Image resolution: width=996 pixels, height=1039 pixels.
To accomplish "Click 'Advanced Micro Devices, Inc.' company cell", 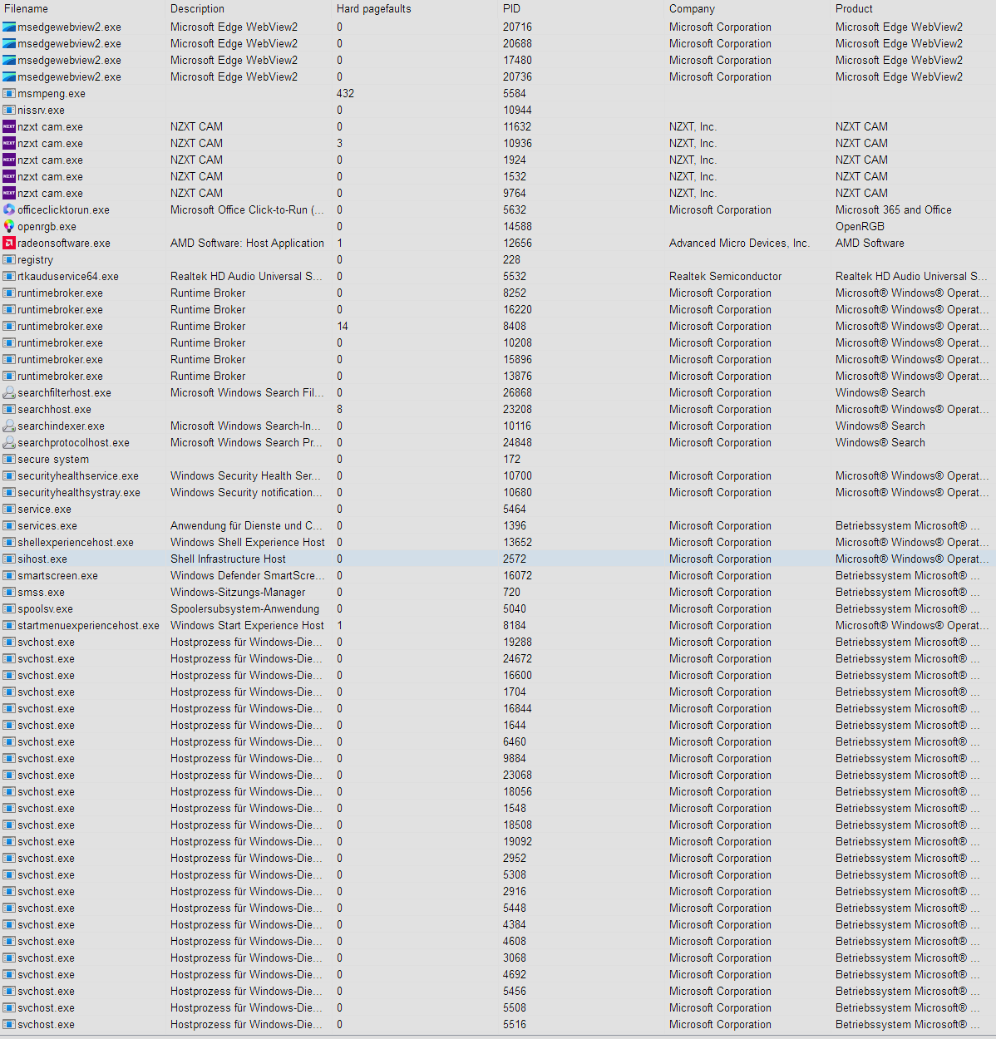I will click(739, 243).
